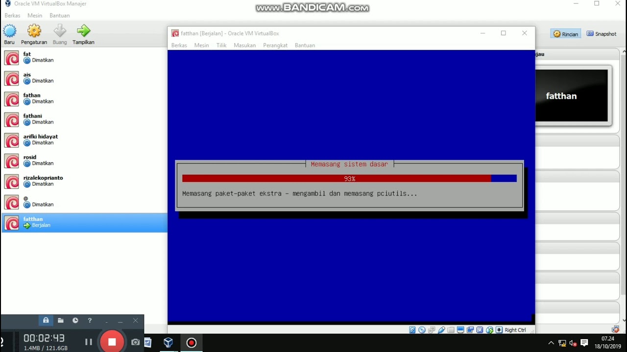Select the 'fathani' virtual machine
627x352 pixels.
(84, 119)
